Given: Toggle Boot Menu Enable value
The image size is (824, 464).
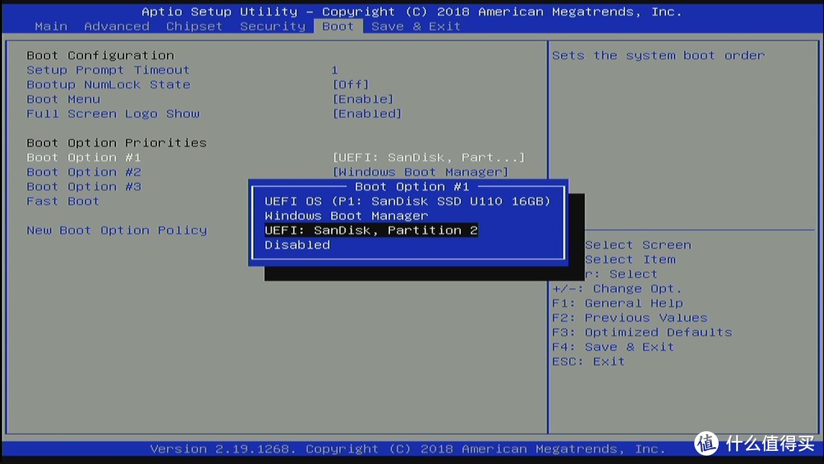Looking at the screenshot, I should (362, 99).
